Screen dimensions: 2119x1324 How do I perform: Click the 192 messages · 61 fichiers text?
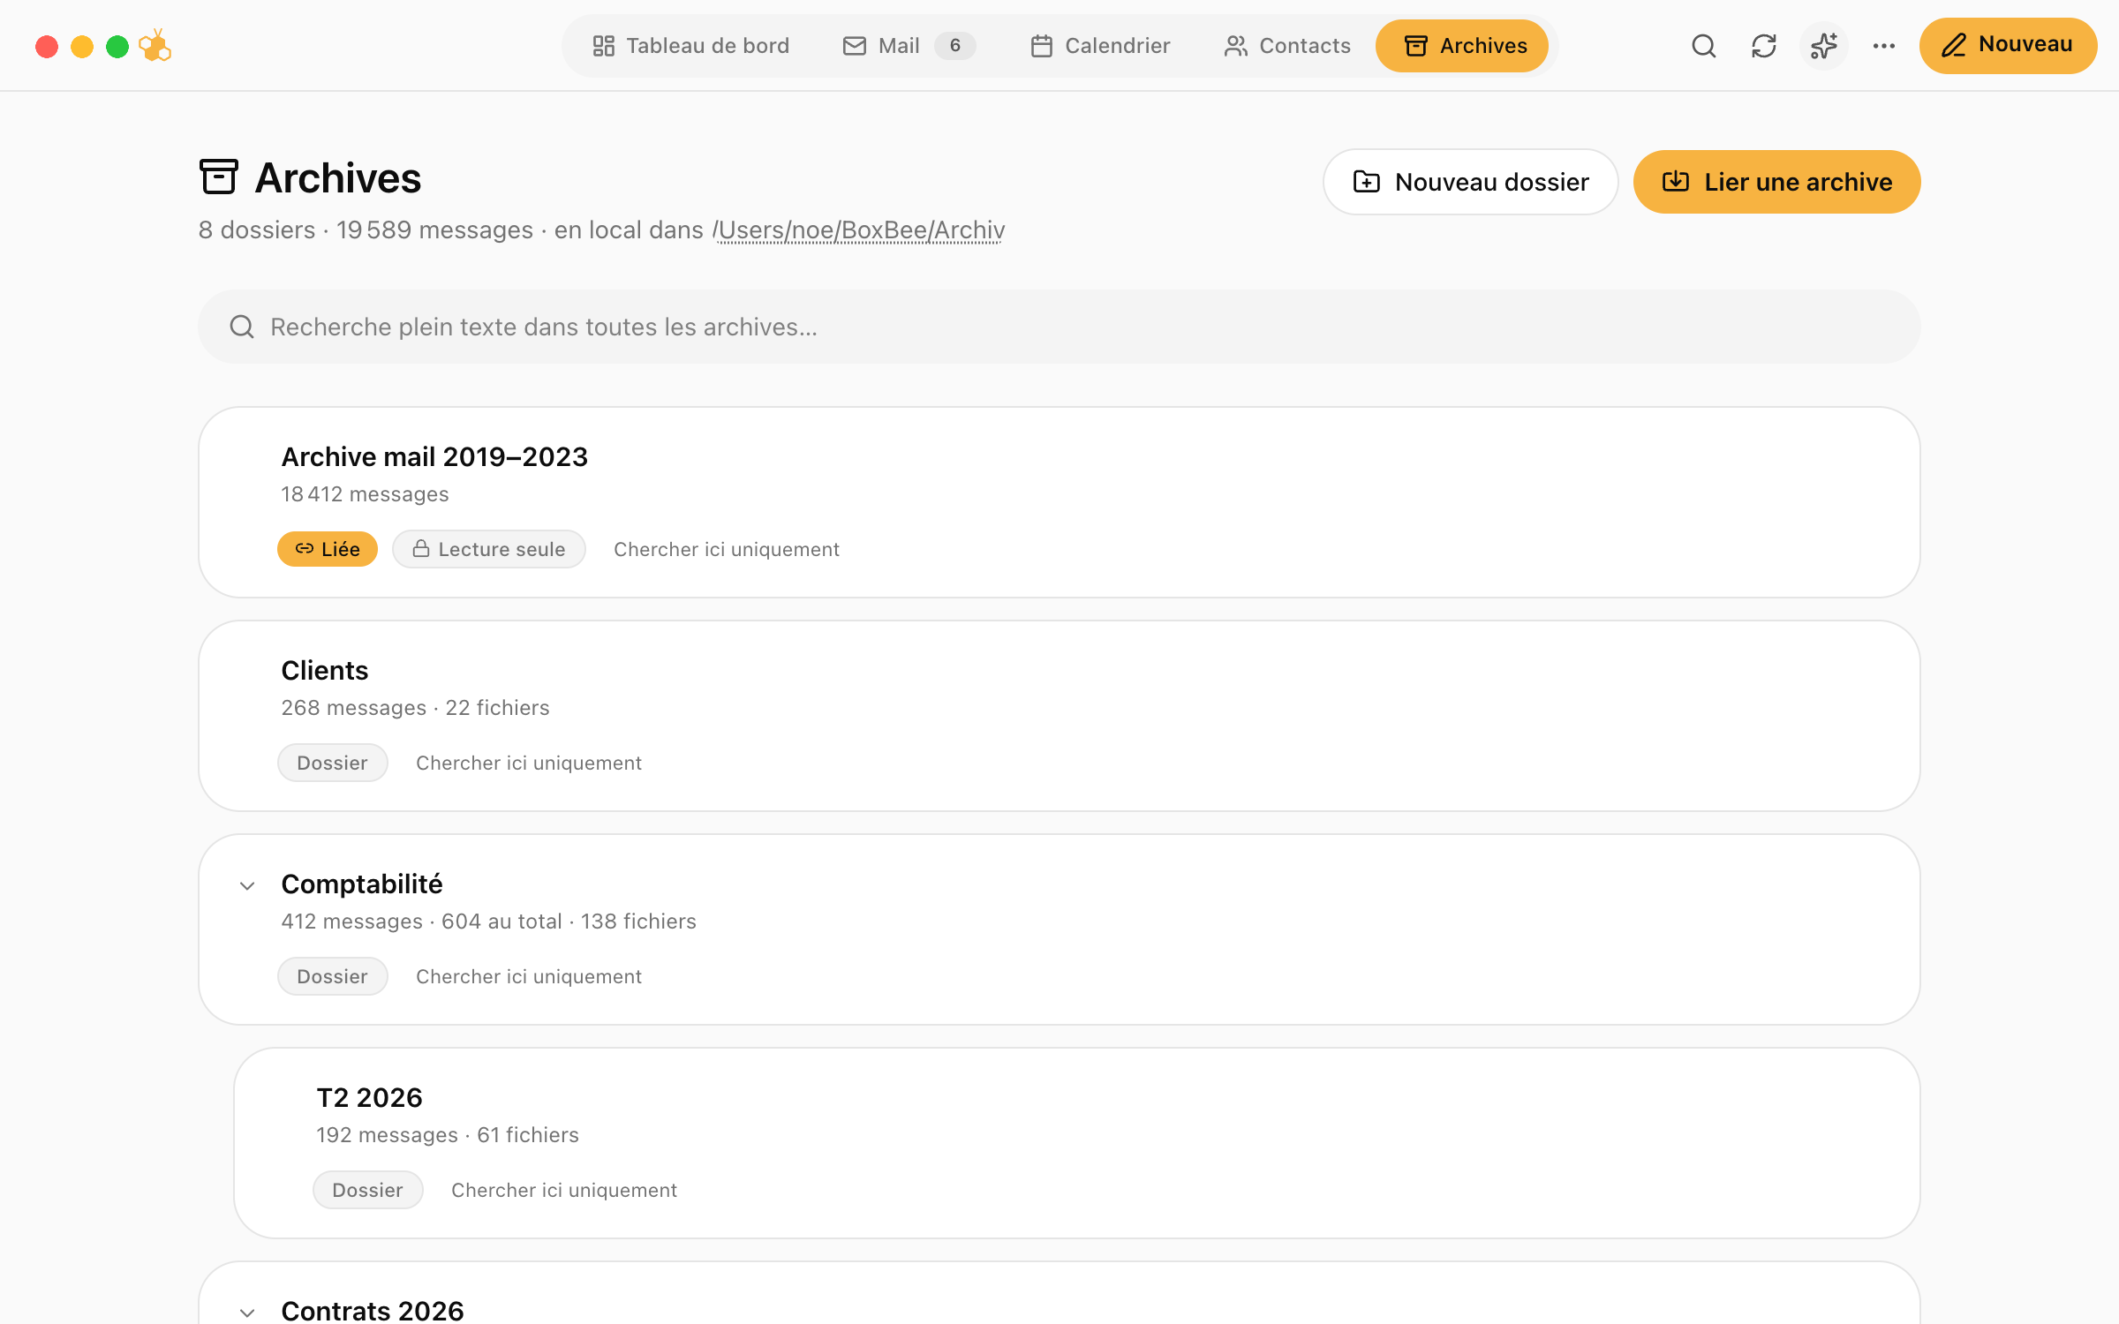(448, 1135)
